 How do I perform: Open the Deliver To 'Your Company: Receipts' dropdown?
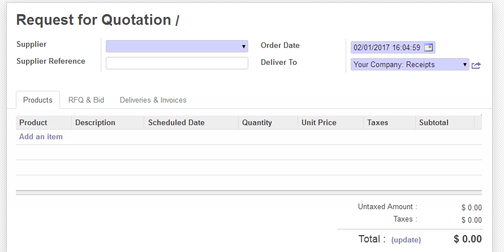410,65
